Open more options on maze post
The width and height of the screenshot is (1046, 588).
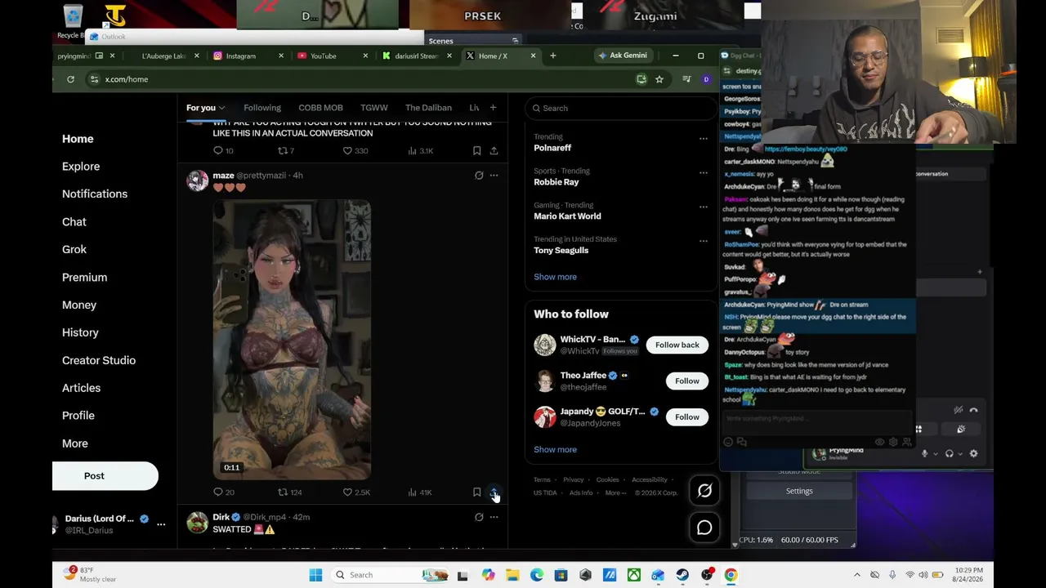click(x=494, y=176)
